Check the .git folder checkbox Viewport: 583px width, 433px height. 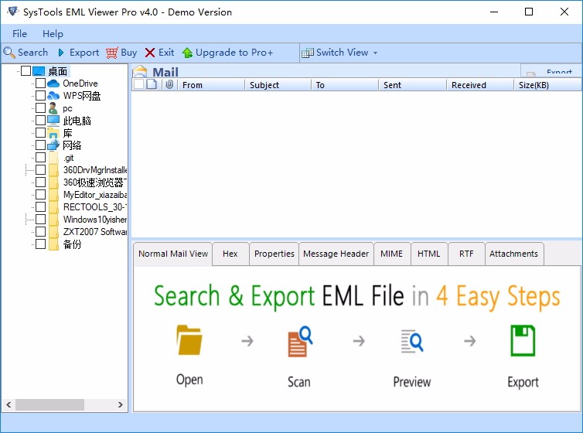point(40,157)
